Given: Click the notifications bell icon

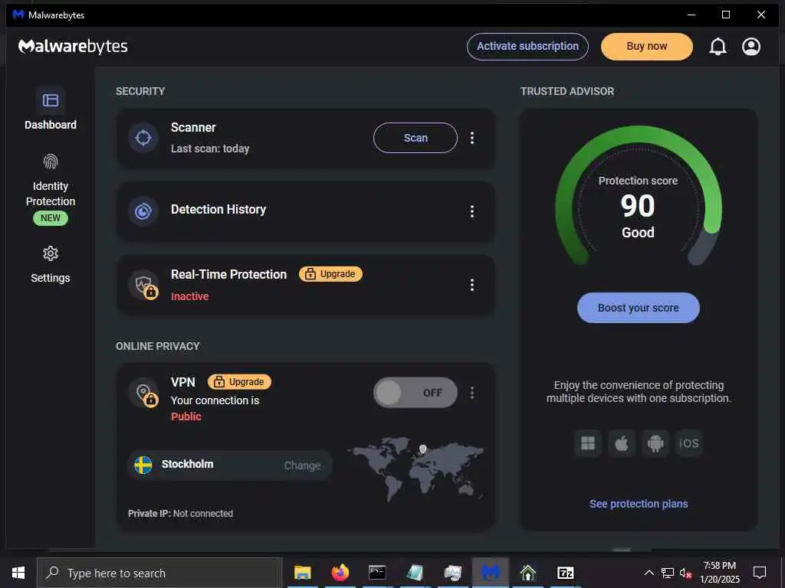Looking at the screenshot, I should click(x=718, y=47).
